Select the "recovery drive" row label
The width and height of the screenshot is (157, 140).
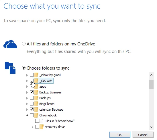55,127
